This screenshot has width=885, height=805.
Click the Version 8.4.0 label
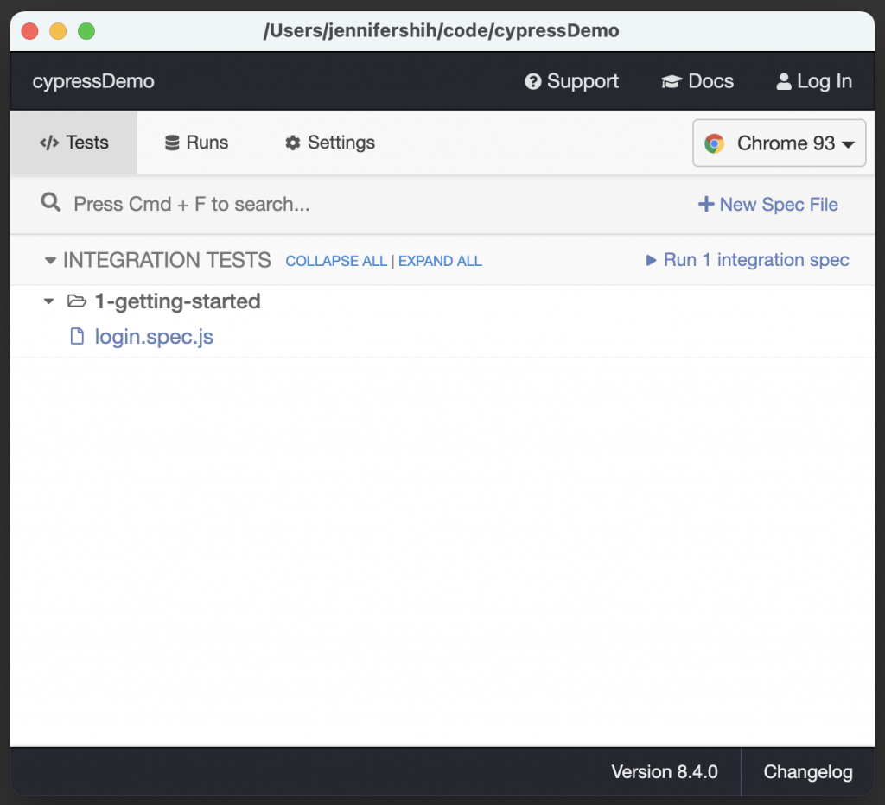pyautogui.click(x=665, y=771)
